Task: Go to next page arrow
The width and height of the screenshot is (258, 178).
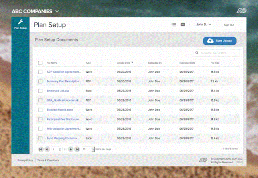Action: 70,149
